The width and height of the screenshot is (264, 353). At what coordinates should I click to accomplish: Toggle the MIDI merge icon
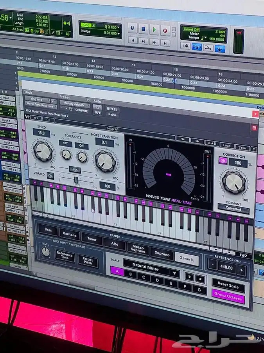(208, 48)
